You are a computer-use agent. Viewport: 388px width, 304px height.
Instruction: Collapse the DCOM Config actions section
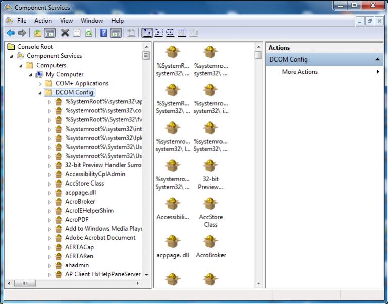377,59
